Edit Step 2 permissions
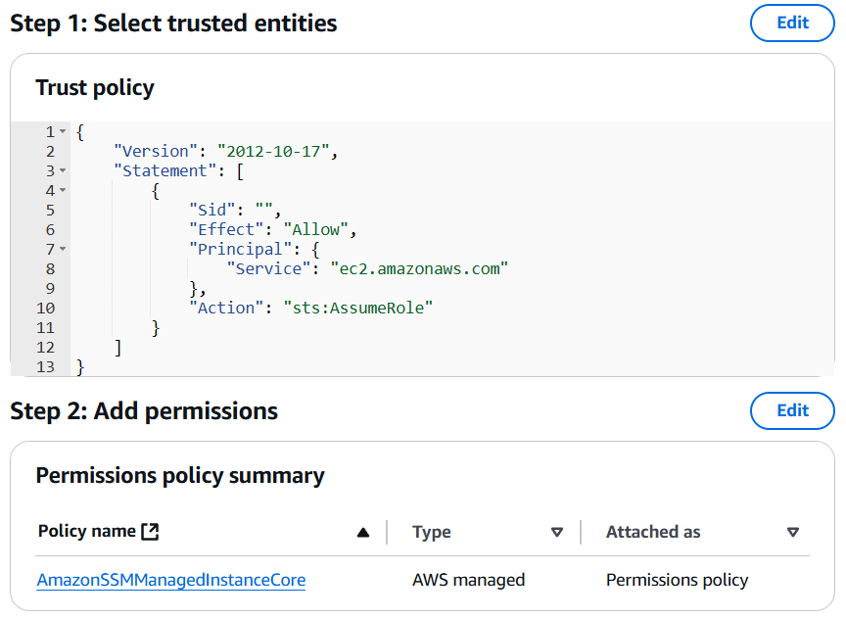The height and width of the screenshot is (619, 846). [x=792, y=410]
